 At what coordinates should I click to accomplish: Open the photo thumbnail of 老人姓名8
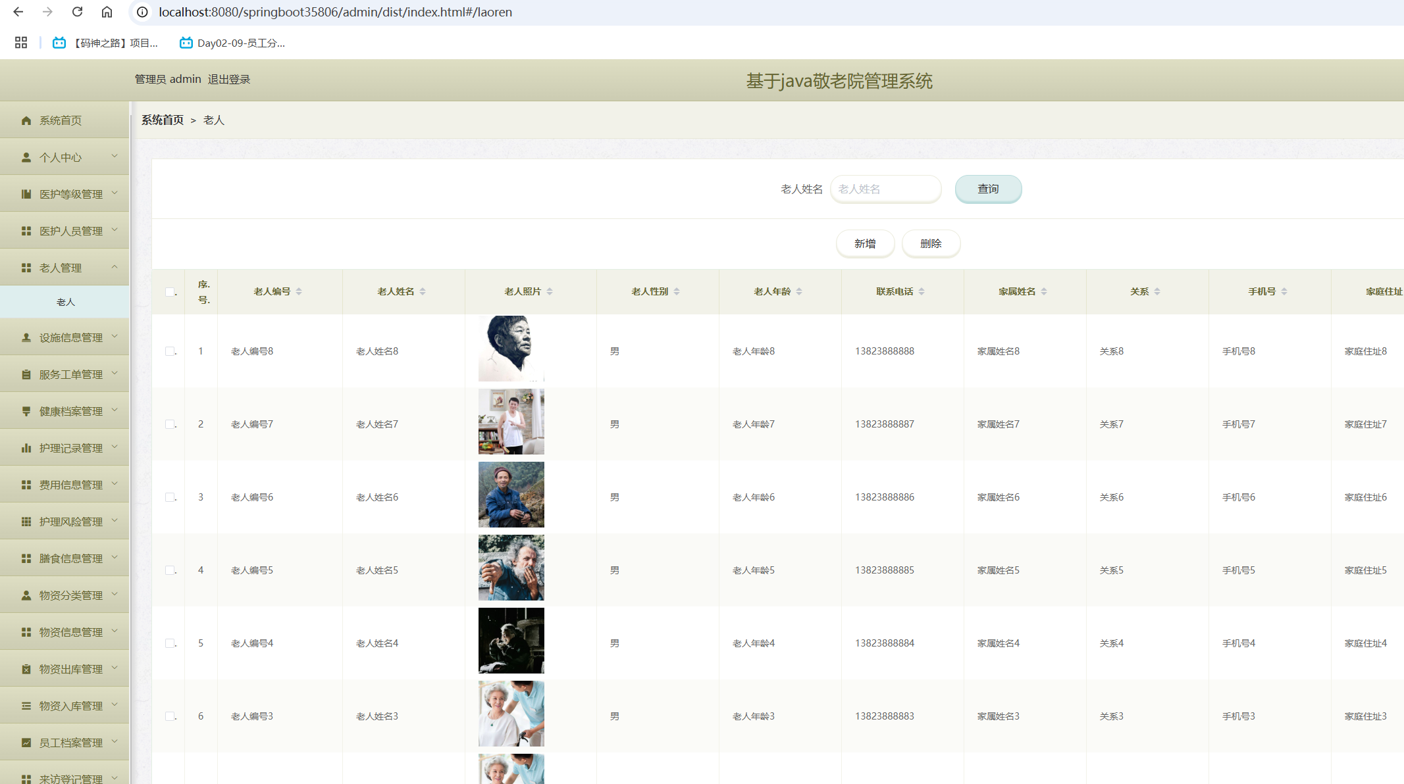click(x=511, y=349)
